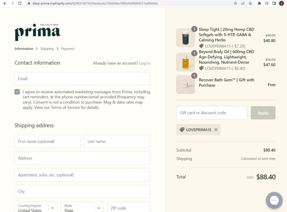Reload the checkout page
This screenshot has height=212, width=287.
[20, 3]
